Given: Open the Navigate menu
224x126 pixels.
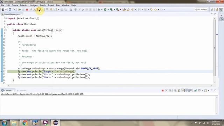Looking at the screenshot, I should click(x=34, y=5).
